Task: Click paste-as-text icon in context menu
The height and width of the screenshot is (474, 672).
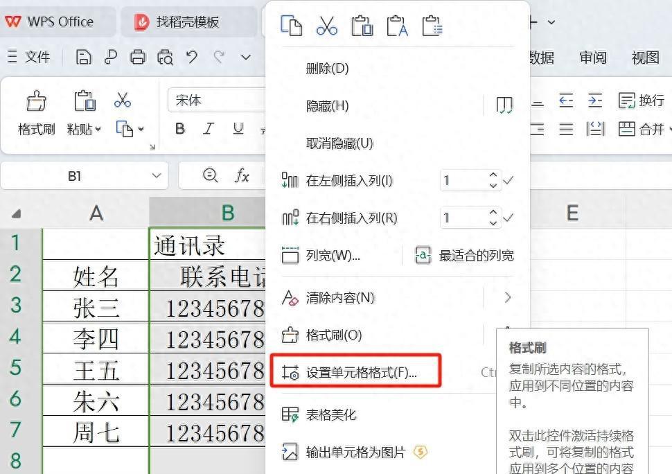Action: pyautogui.click(x=397, y=26)
